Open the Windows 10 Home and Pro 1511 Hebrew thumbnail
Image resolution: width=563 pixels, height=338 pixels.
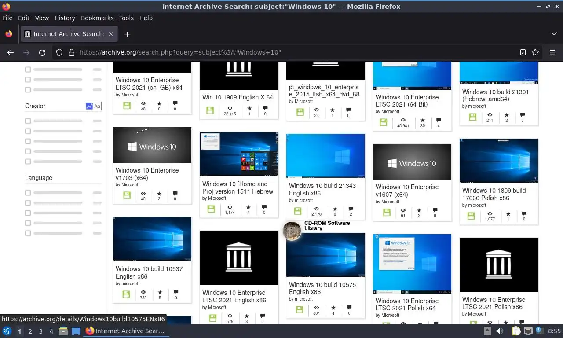[239, 154]
